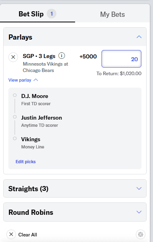153x242 pixels.
Task: Click the bet slip count badge
Action: [52, 14]
